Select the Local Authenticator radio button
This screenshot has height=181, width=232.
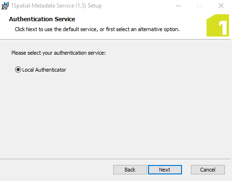[18, 70]
